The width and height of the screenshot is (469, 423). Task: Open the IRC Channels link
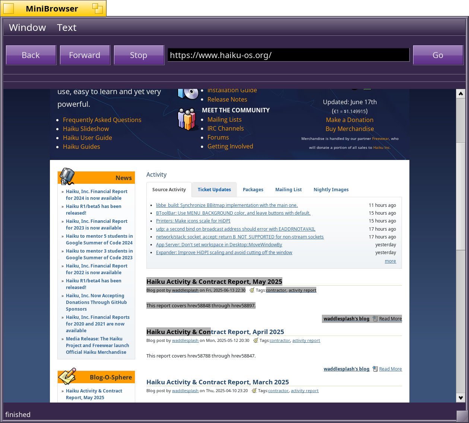pyautogui.click(x=226, y=128)
